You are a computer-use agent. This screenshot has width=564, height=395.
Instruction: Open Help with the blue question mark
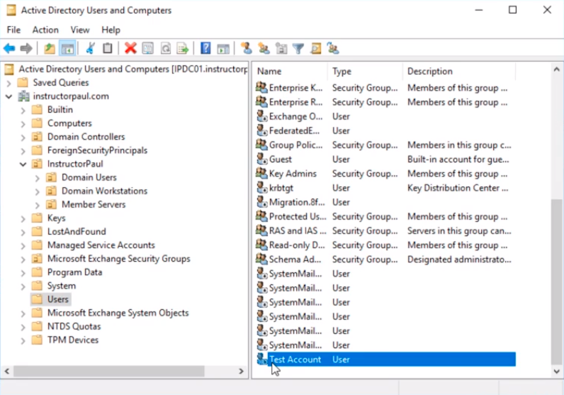(205, 48)
